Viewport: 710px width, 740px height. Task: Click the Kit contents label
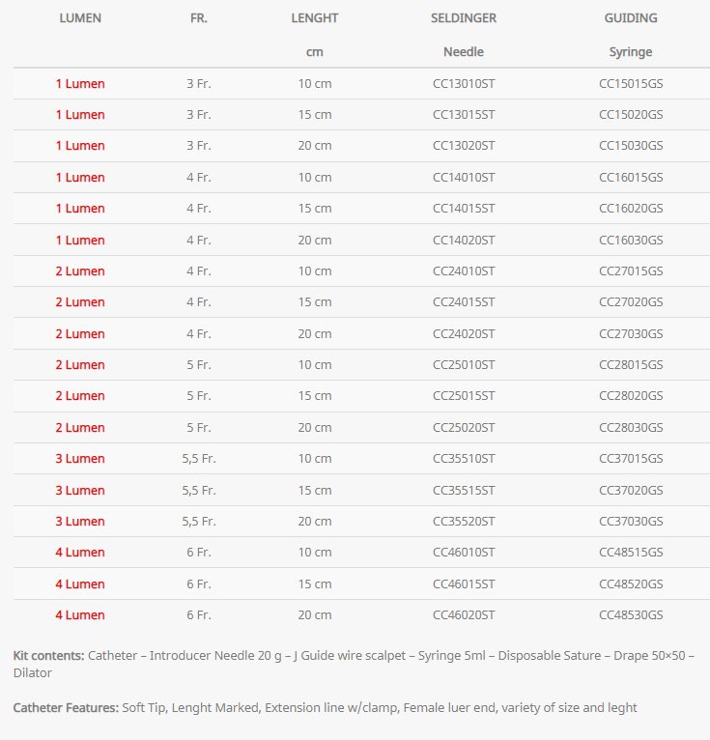(48, 656)
